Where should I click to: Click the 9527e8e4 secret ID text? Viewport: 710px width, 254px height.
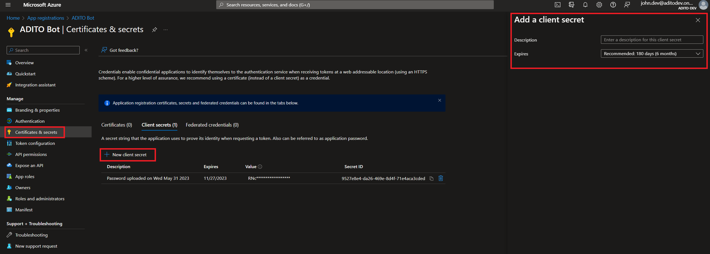point(383,178)
